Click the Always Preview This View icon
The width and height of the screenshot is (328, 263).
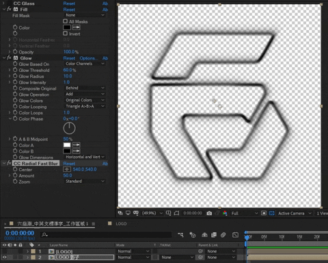point(120,213)
